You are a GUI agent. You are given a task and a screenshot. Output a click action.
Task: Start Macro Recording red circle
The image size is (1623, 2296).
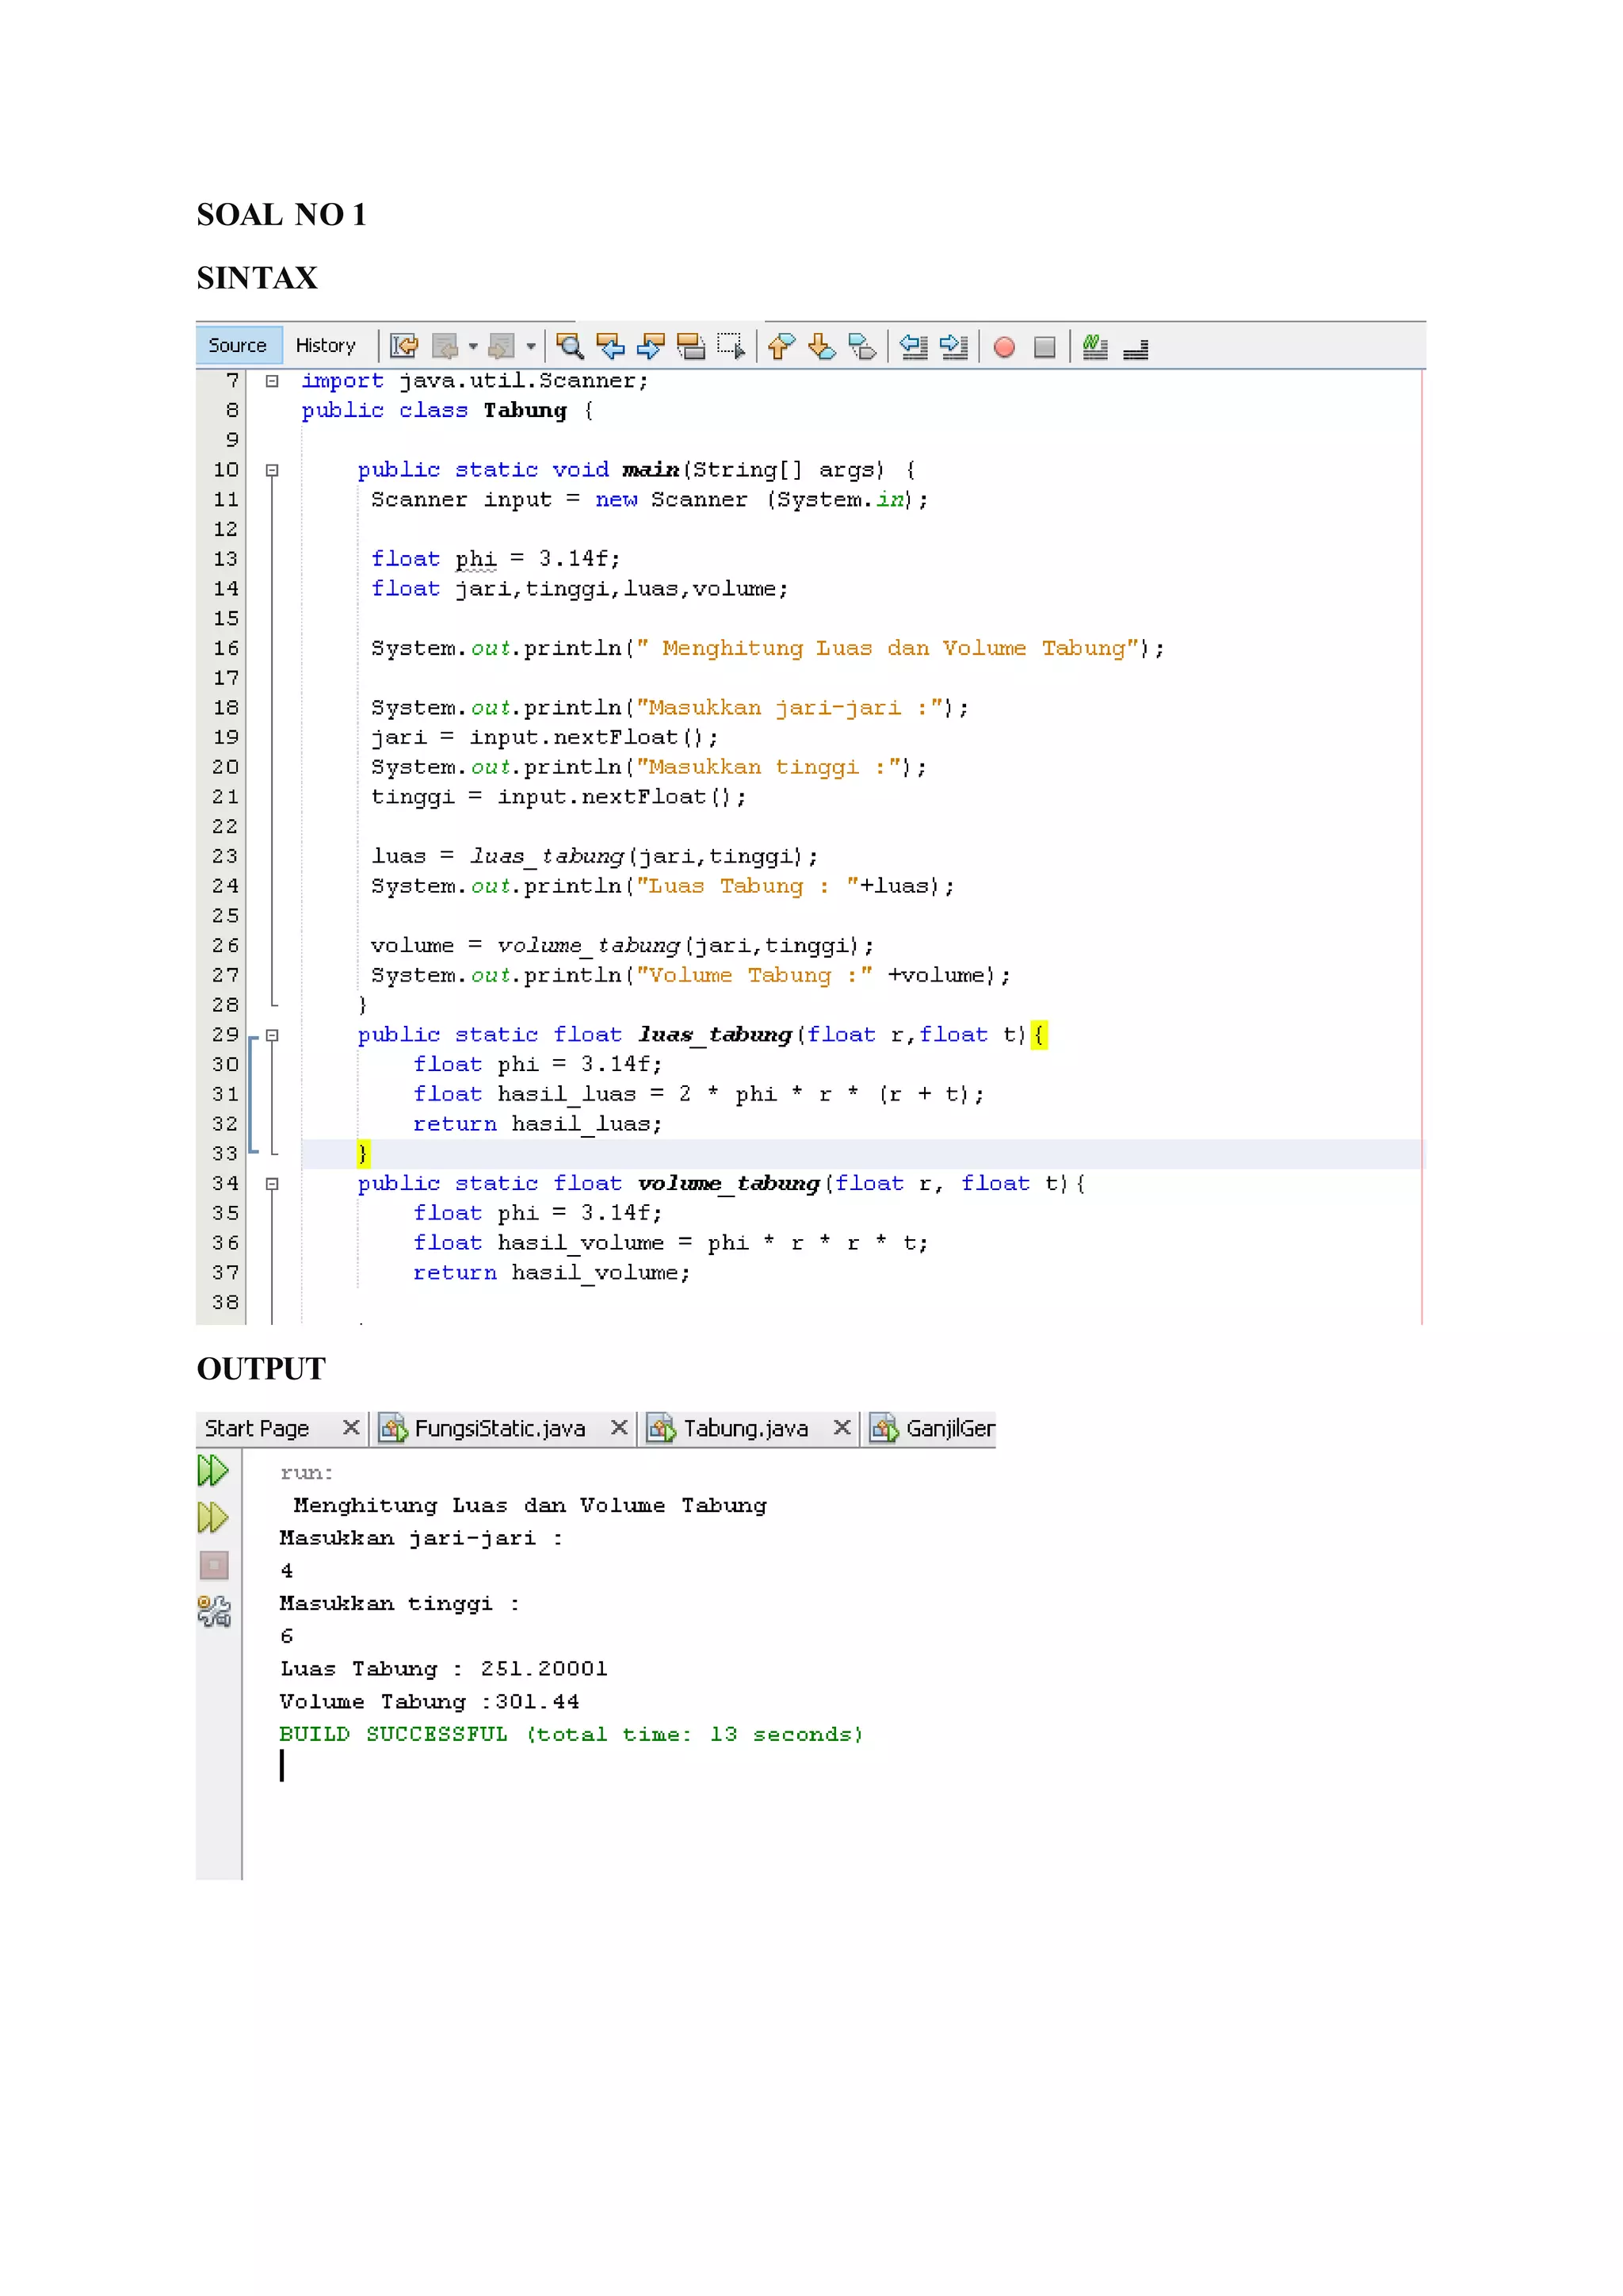click(1004, 347)
